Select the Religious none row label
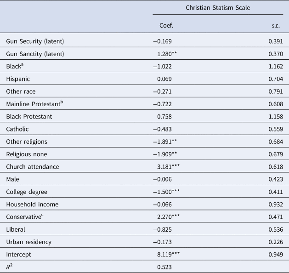This screenshot has width=289, height=273. 27,141
